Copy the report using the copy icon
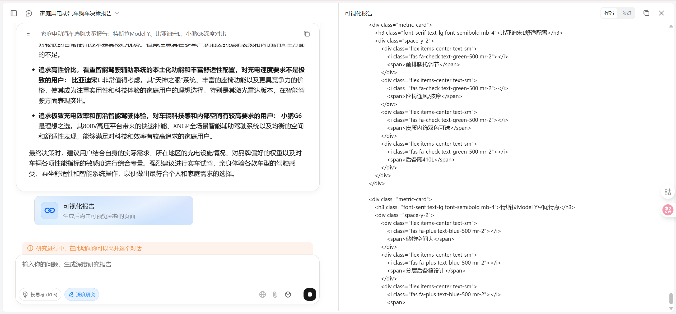The height and width of the screenshot is (314, 676). coord(306,34)
